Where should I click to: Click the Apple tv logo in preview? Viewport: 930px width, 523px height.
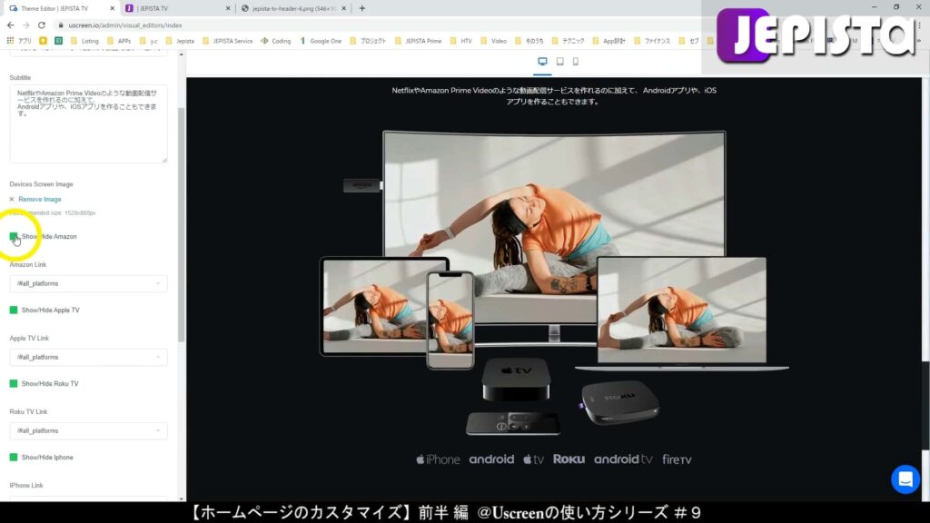533,459
